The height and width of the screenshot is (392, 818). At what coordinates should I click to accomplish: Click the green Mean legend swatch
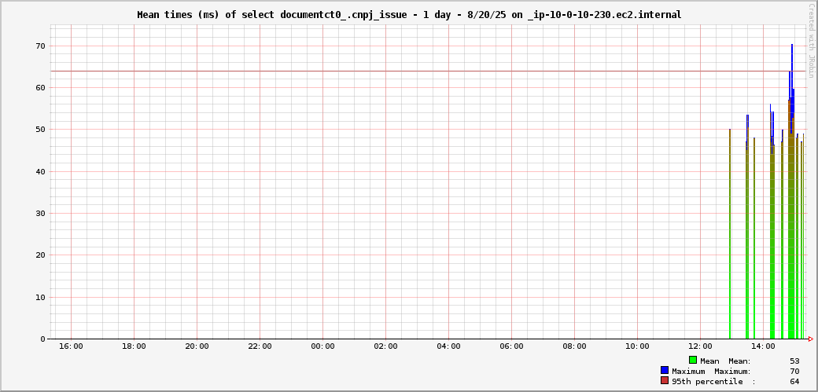693,361
